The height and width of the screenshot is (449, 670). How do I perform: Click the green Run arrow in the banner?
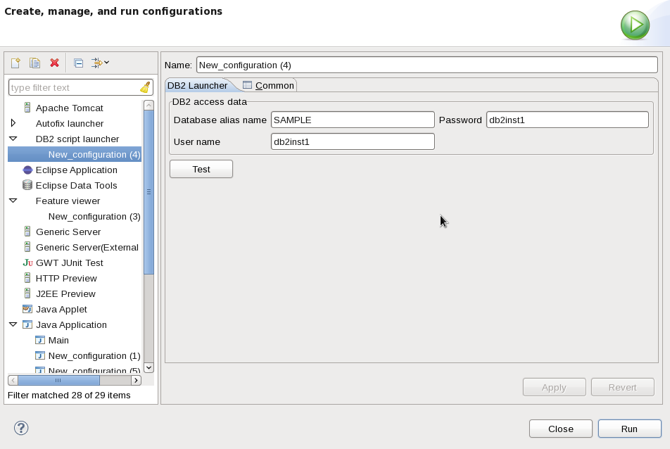pos(634,25)
